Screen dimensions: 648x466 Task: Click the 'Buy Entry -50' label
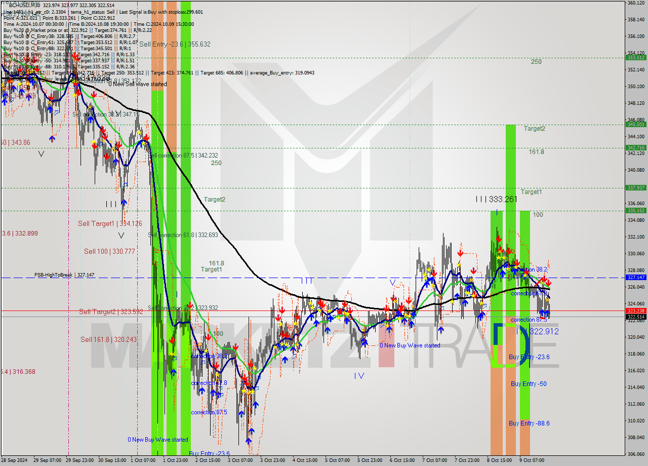coord(529,384)
